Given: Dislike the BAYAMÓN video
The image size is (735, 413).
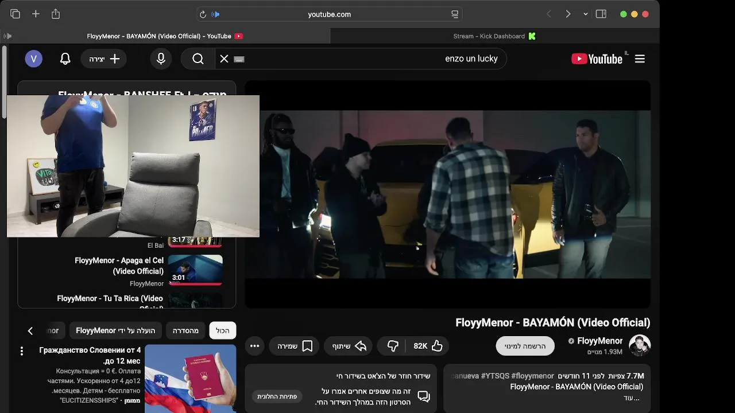Looking at the screenshot, I should coord(393,346).
